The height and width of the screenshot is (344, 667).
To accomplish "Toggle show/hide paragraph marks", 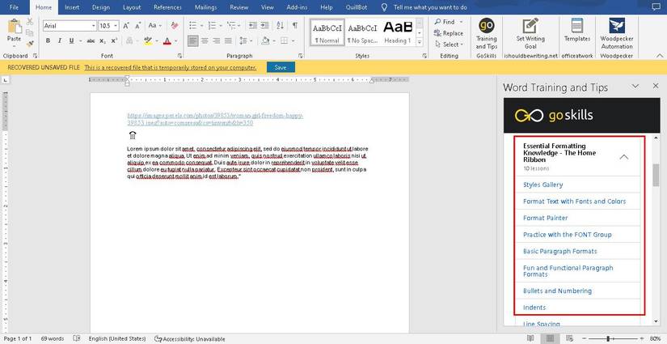I will (295, 26).
